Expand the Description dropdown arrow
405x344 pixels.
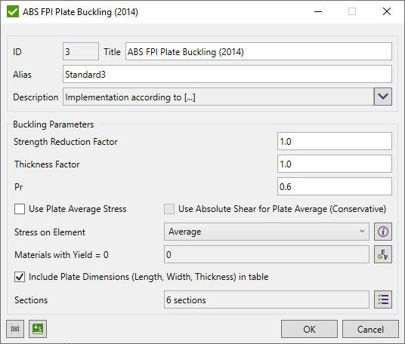pyautogui.click(x=383, y=97)
